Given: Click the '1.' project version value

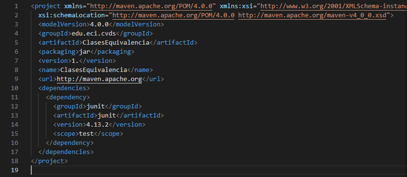Looking at the screenshot, I should click(x=75, y=61).
